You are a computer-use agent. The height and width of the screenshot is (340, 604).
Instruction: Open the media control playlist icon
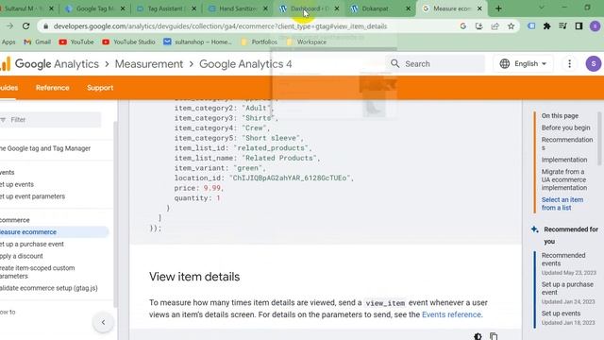[x=562, y=26]
